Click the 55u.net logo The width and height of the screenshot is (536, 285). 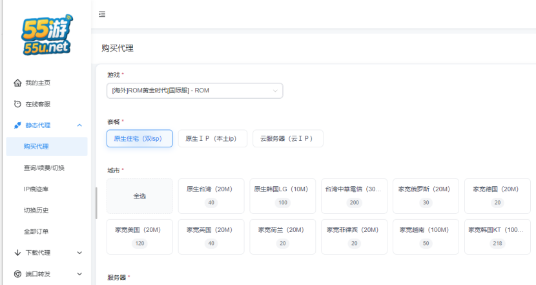tap(46, 35)
